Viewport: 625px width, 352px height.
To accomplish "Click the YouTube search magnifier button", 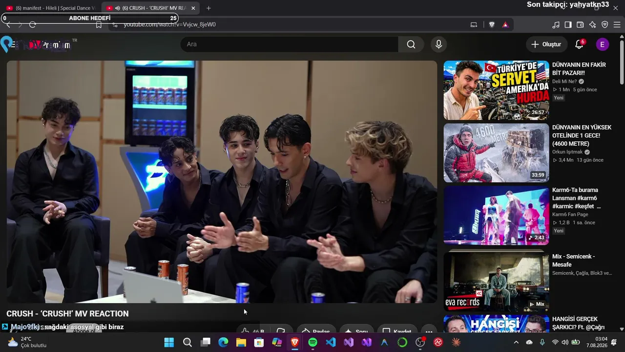I will click(x=411, y=44).
